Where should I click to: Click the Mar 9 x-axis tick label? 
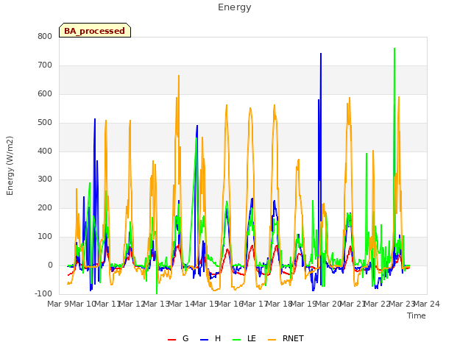[58, 304]
